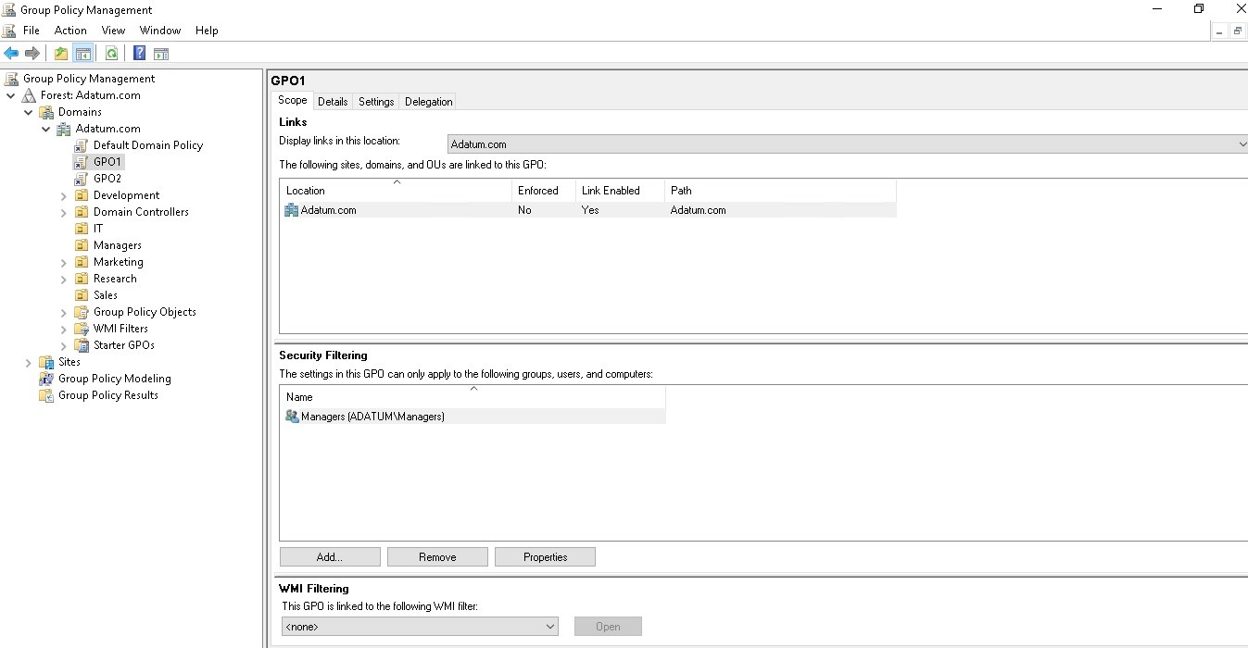Click the "Yes" Link Enabled cell
The image size is (1248, 648).
click(590, 210)
